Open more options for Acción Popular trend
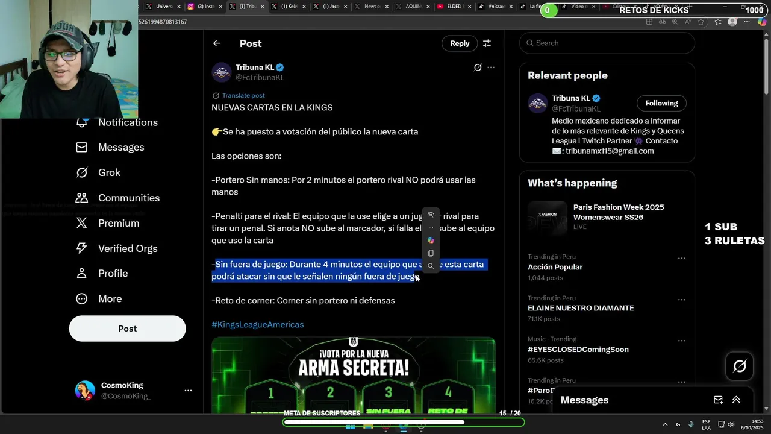 (x=682, y=258)
